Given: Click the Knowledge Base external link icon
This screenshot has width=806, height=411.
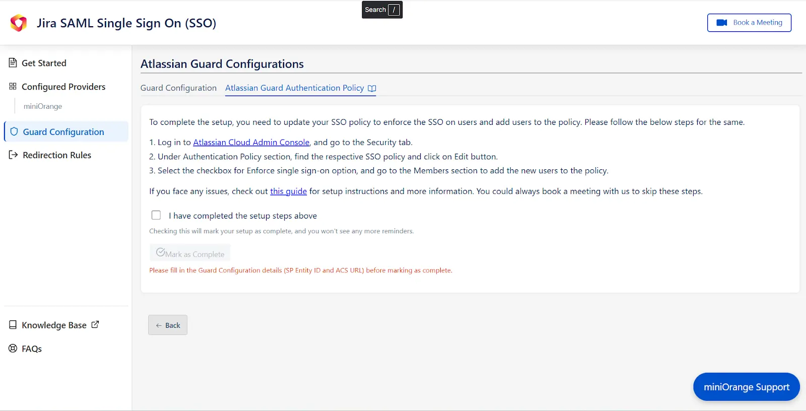Looking at the screenshot, I should (x=95, y=324).
